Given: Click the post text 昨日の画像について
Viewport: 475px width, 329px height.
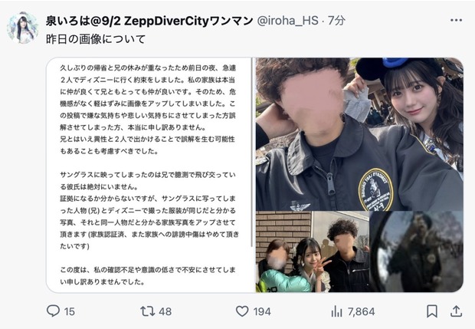Looking at the screenshot, I should pyautogui.click(x=96, y=39).
